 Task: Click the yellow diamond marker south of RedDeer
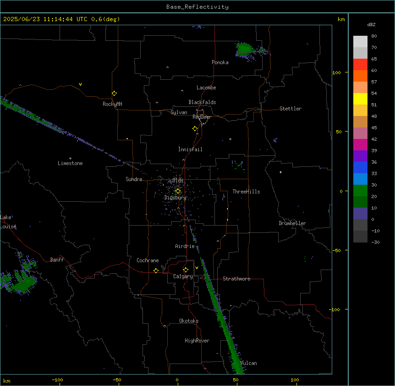(x=195, y=129)
